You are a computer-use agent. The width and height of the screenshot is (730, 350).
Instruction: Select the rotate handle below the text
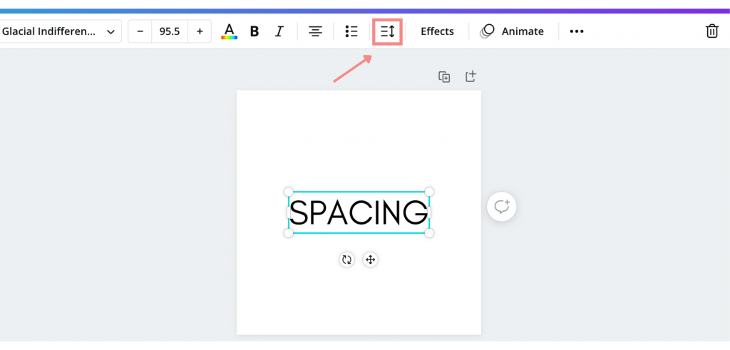[x=346, y=259]
